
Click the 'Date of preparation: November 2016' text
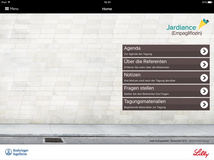168,141
